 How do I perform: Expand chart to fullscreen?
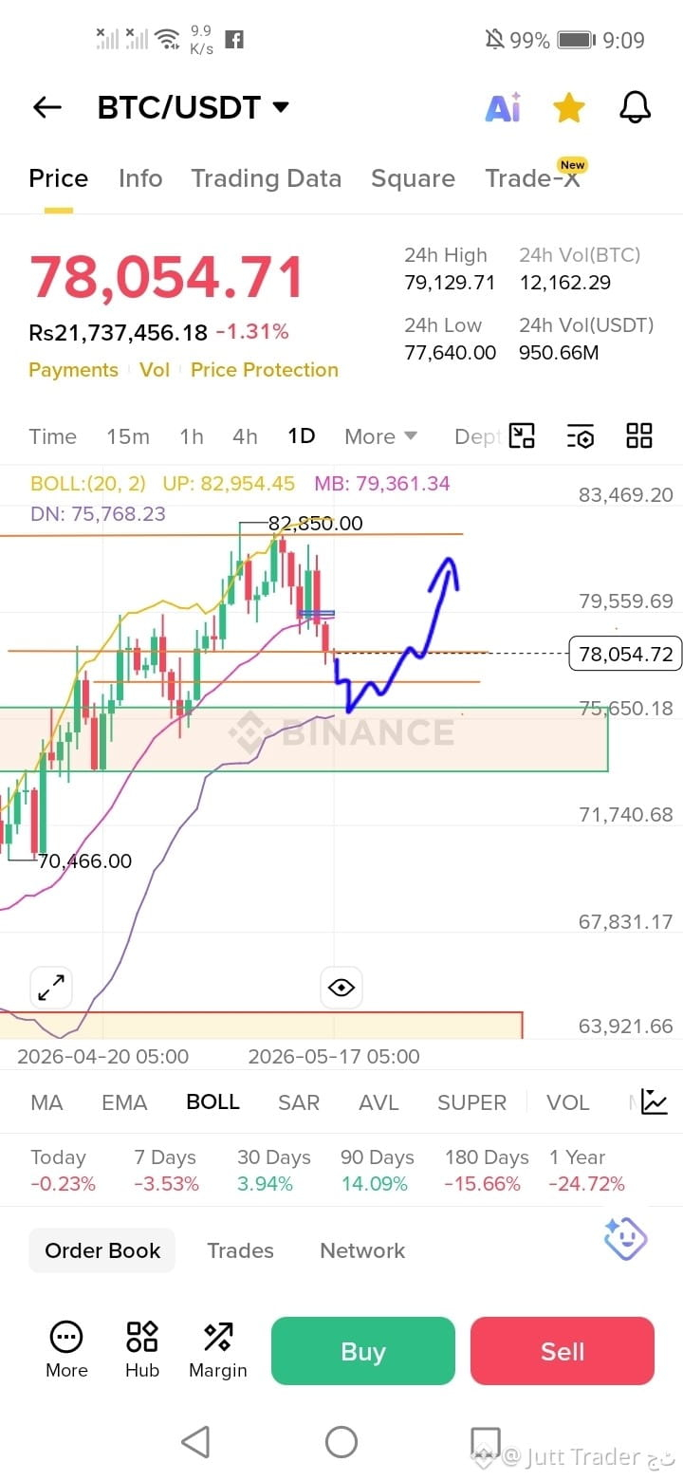click(x=51, y=988)
